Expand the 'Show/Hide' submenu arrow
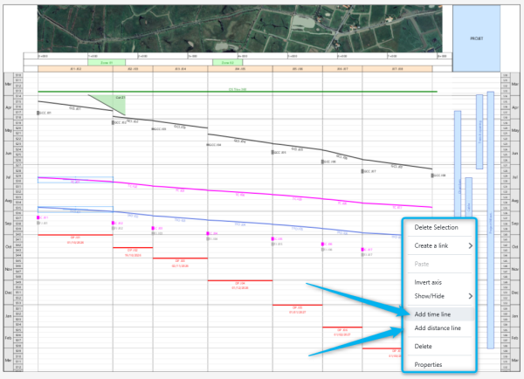Screen dimensions: 524x379 click(470, 296)
